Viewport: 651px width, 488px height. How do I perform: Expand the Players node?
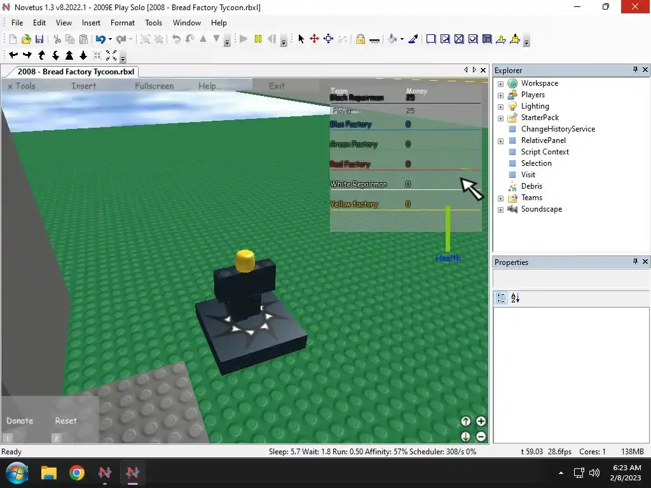tap(500, 95)
